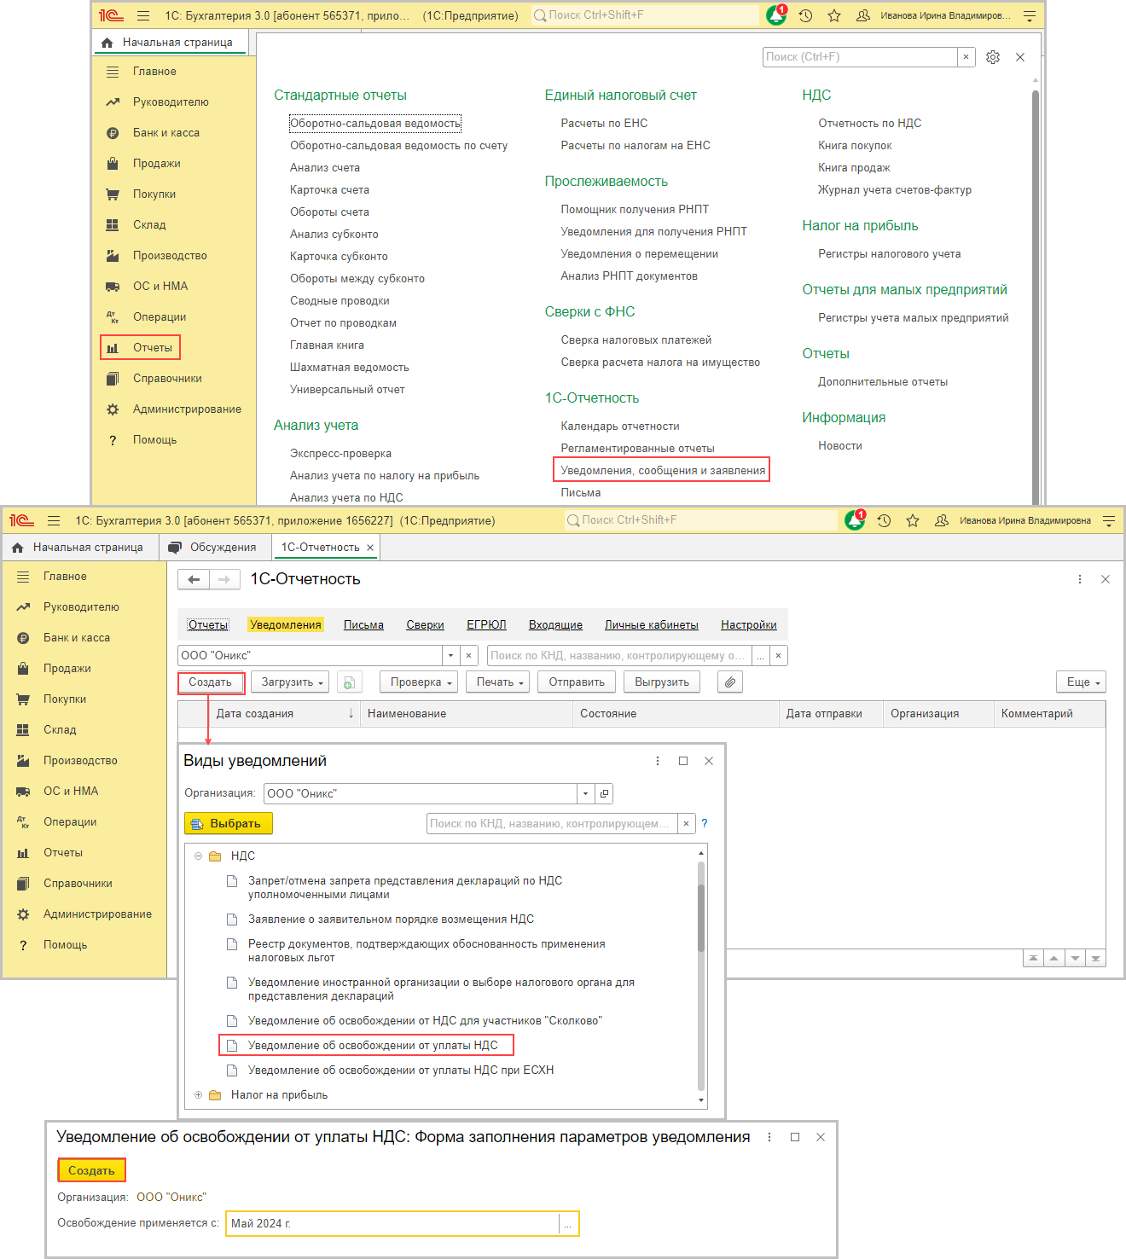
Task: Open Банк и касса in top sidebar
Action: click(x=166, y=133)
